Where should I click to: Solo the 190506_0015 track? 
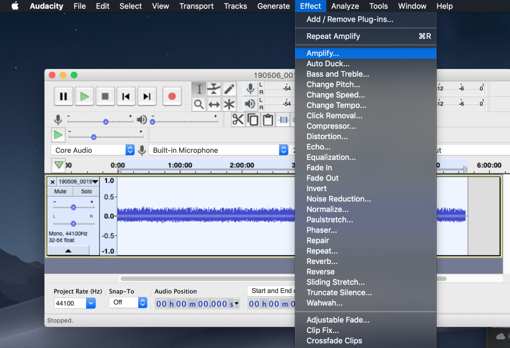click(86, 191)
